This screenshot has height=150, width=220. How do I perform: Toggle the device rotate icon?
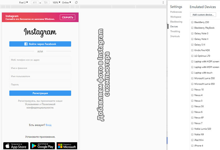[x=76, y=2]
